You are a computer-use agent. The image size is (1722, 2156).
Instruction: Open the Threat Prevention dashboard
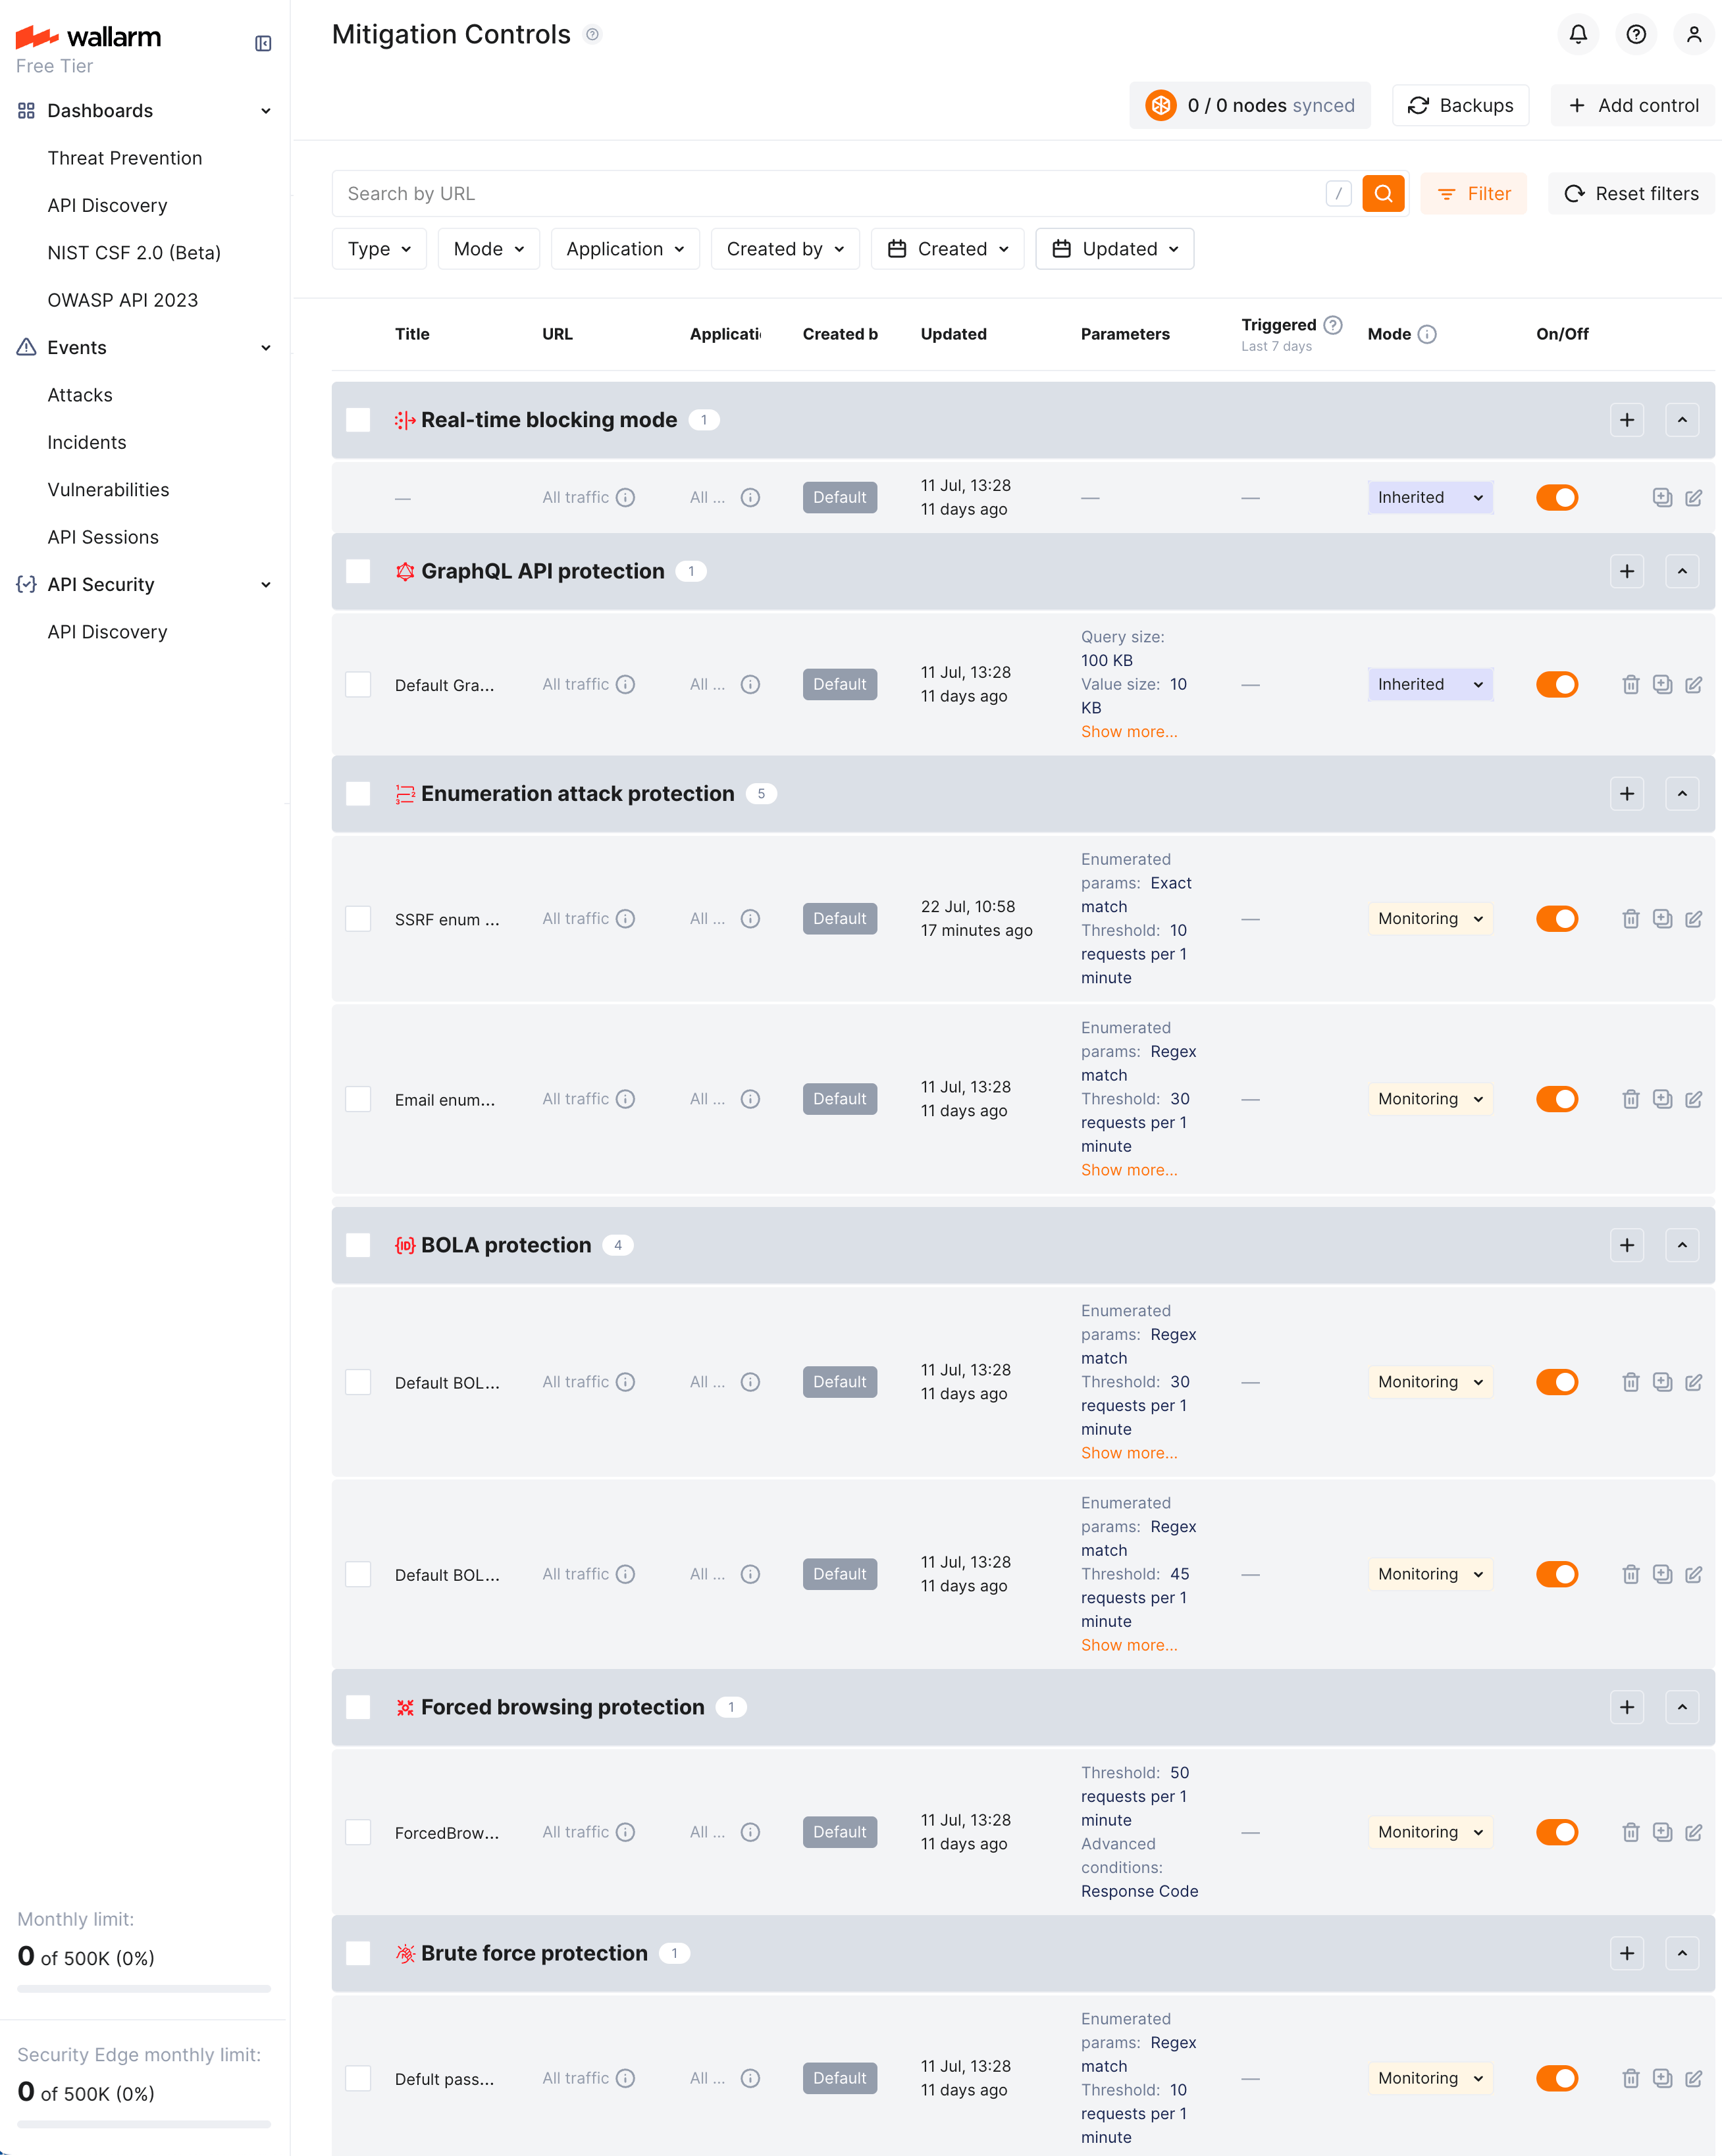point(124,157)
